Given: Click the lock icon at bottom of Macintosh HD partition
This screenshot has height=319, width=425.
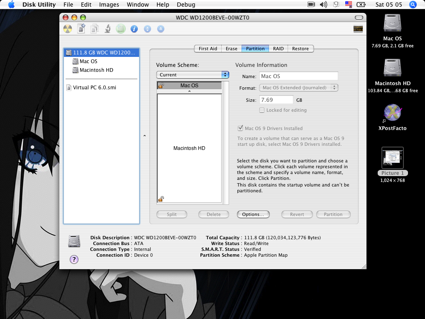Looking at the screenshot, I should coord(161,199).
